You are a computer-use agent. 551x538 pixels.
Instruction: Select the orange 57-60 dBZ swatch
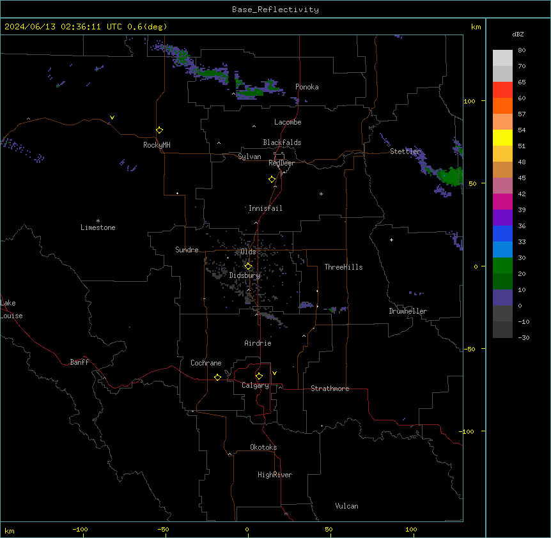(502, 105)
